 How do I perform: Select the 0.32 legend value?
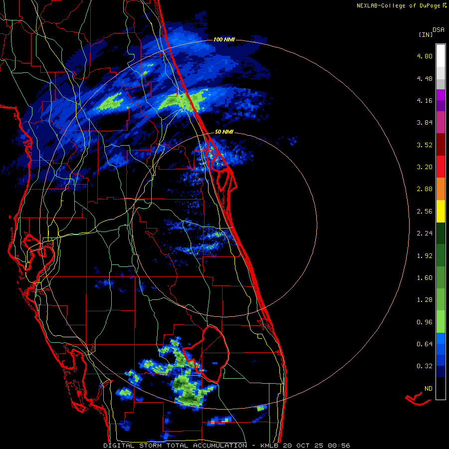425,366
